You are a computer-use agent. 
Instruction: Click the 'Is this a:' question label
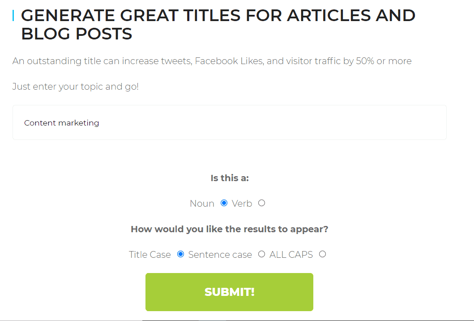[230, 178]
